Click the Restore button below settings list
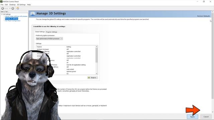 [93, 78]
